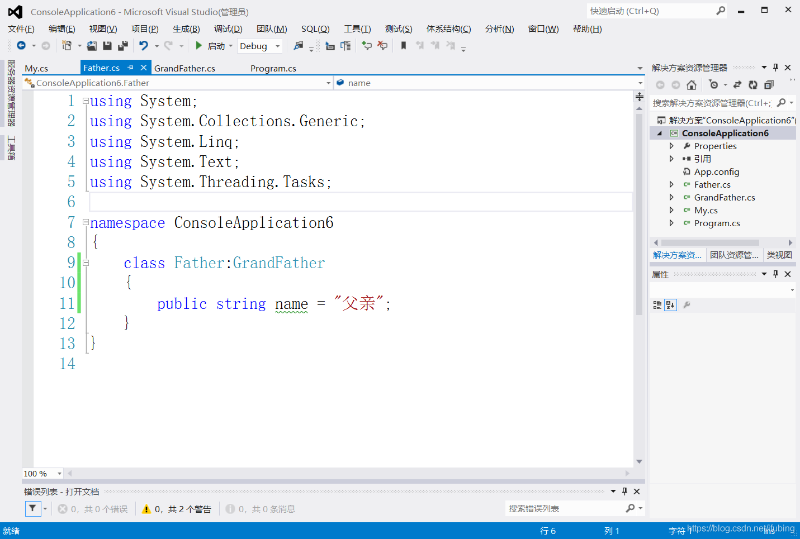Toggle the 0 messages filter button
Screen dimensions: 800x539
coord(261,509)
